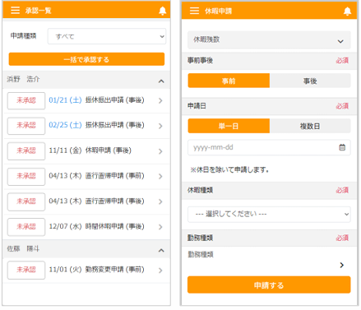The image size is (361, 310).
Task: Click 未承認 badge for 01/21 request
Action: (x=26, y=100)
